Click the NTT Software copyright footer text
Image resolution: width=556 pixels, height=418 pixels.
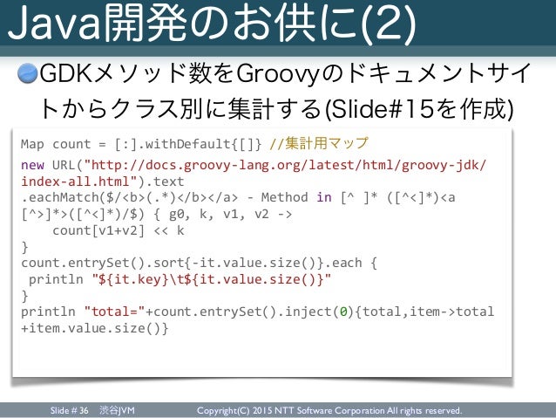(329, 410)
